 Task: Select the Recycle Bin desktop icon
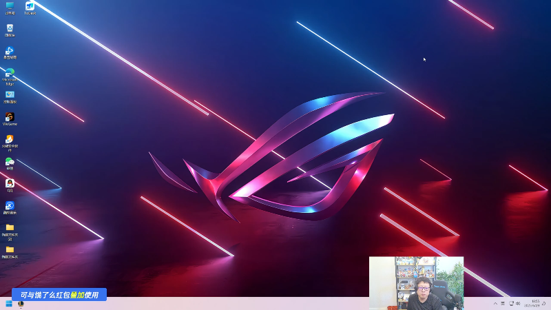tap(10, 30)
